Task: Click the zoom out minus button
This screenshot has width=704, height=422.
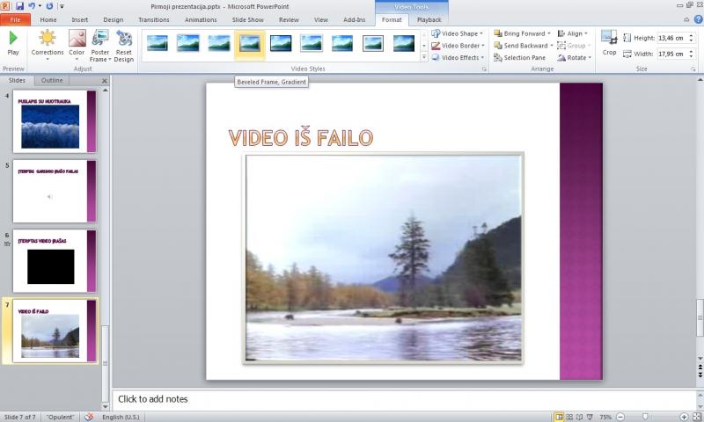Action: [x=620, y=417]
